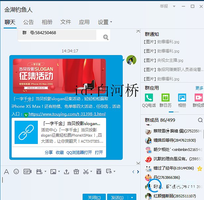Open notice 央视女主播.jpg
Viewport: 204px width, 200px height.
(x=163, y=60)
